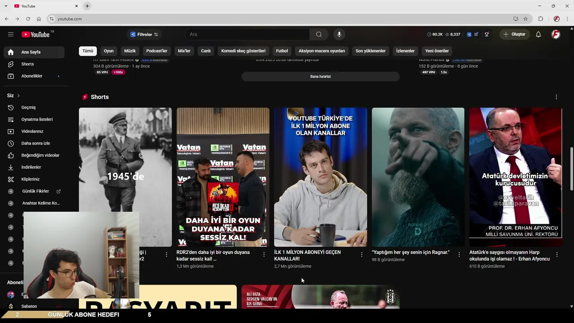Open the Filtreler filter button
The width and height of the screenshot is (574, 323).
[x=144, y=35]
